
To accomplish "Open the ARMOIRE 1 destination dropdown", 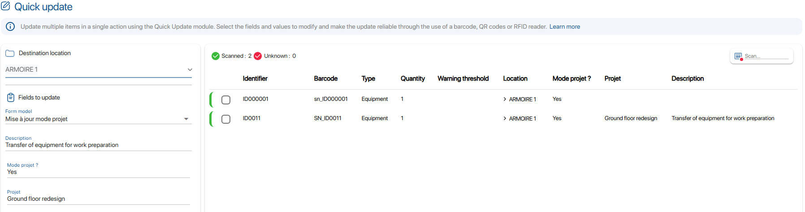I will 190,69.
